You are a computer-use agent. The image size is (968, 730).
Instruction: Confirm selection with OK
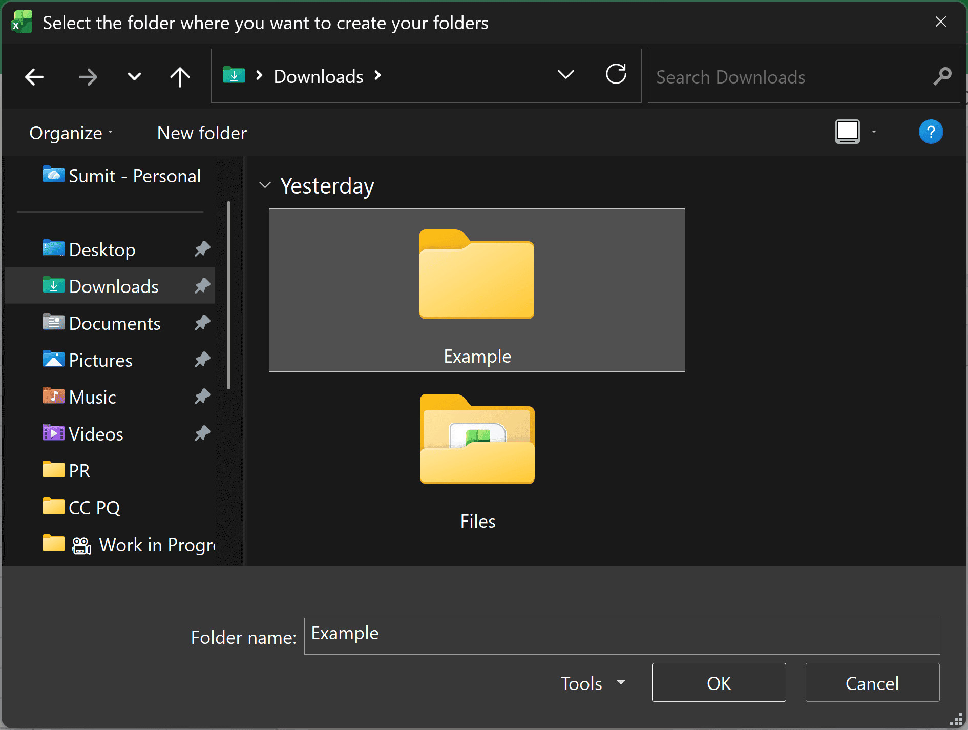pyautogui.click(x=719, y=683)
